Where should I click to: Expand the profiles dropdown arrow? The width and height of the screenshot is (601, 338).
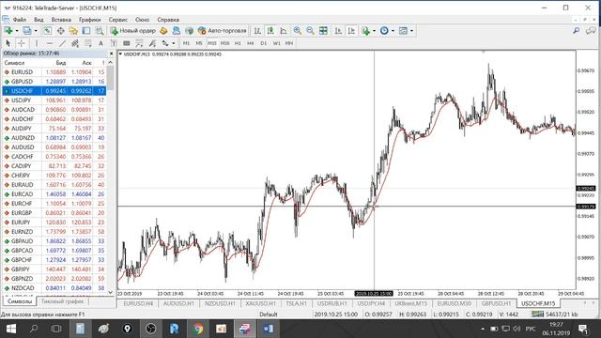pos(36,31)
